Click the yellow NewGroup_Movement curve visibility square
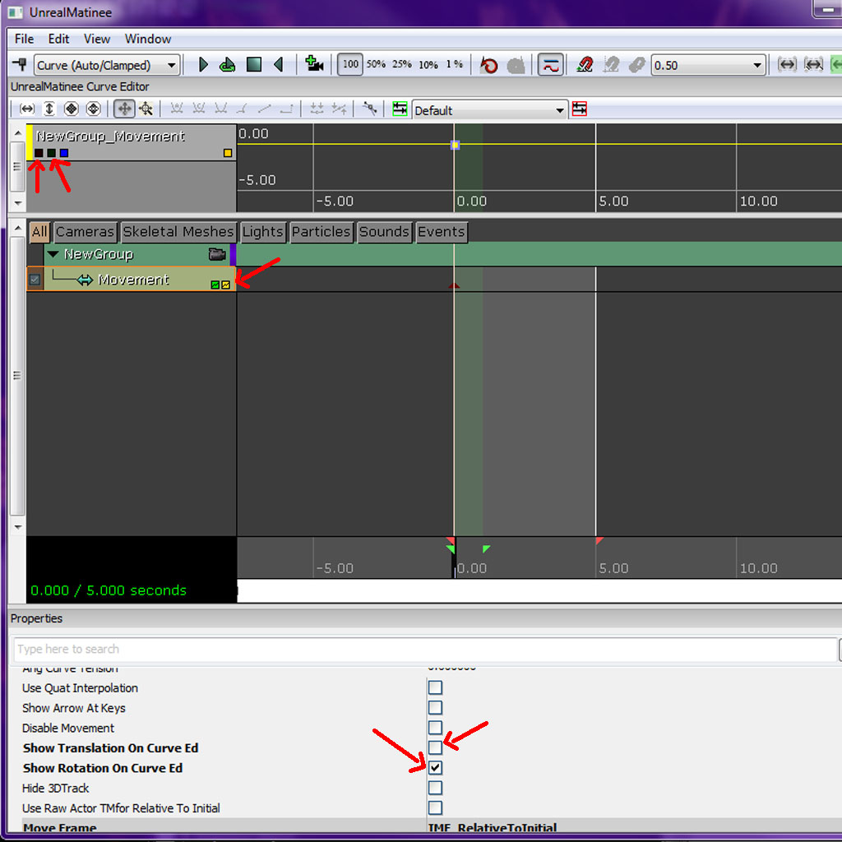This screenshot has width=842, height=842. (228, 153)
